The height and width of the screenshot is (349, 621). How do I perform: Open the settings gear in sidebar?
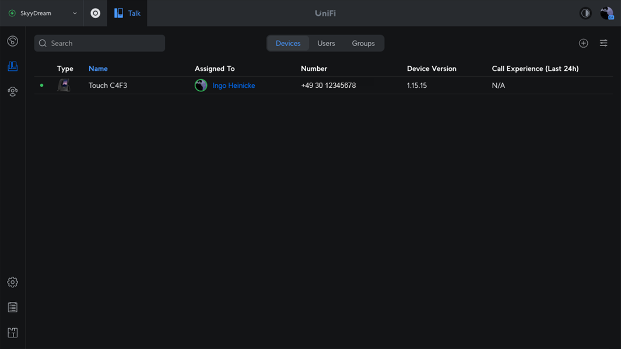click(12, 282)
